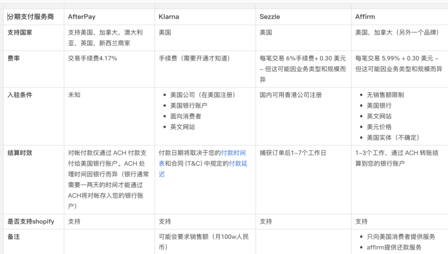Click the AfterPay 未知 cell

coord(109,117)
